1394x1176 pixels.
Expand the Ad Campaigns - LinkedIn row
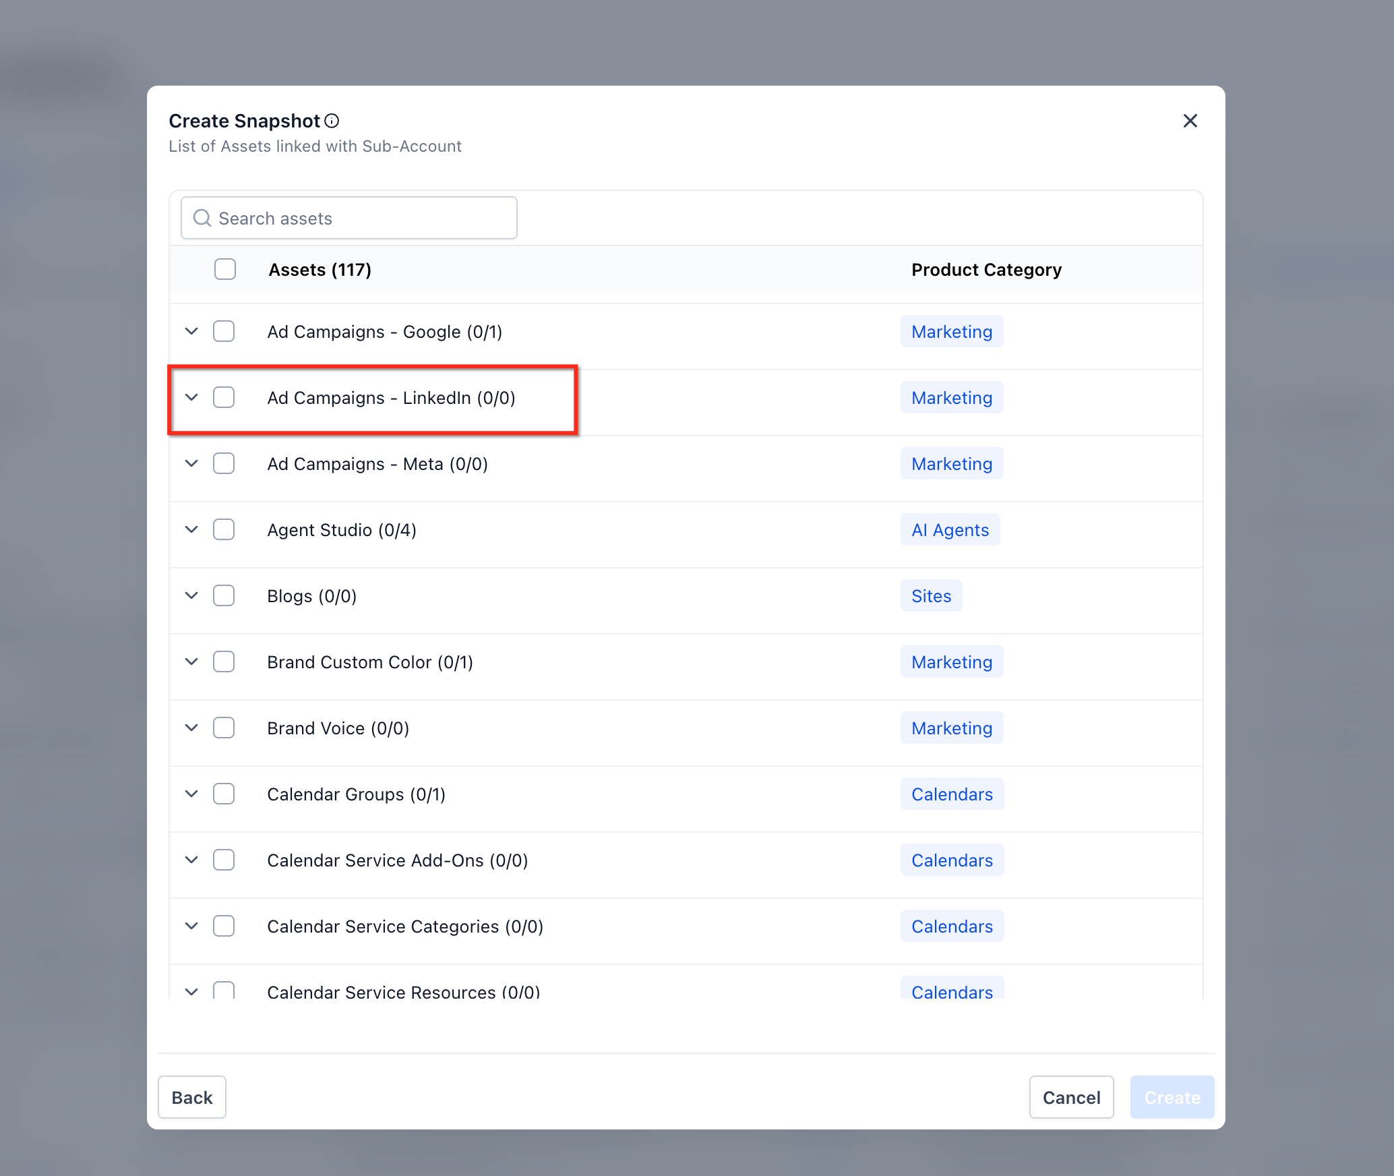(191, 397)
